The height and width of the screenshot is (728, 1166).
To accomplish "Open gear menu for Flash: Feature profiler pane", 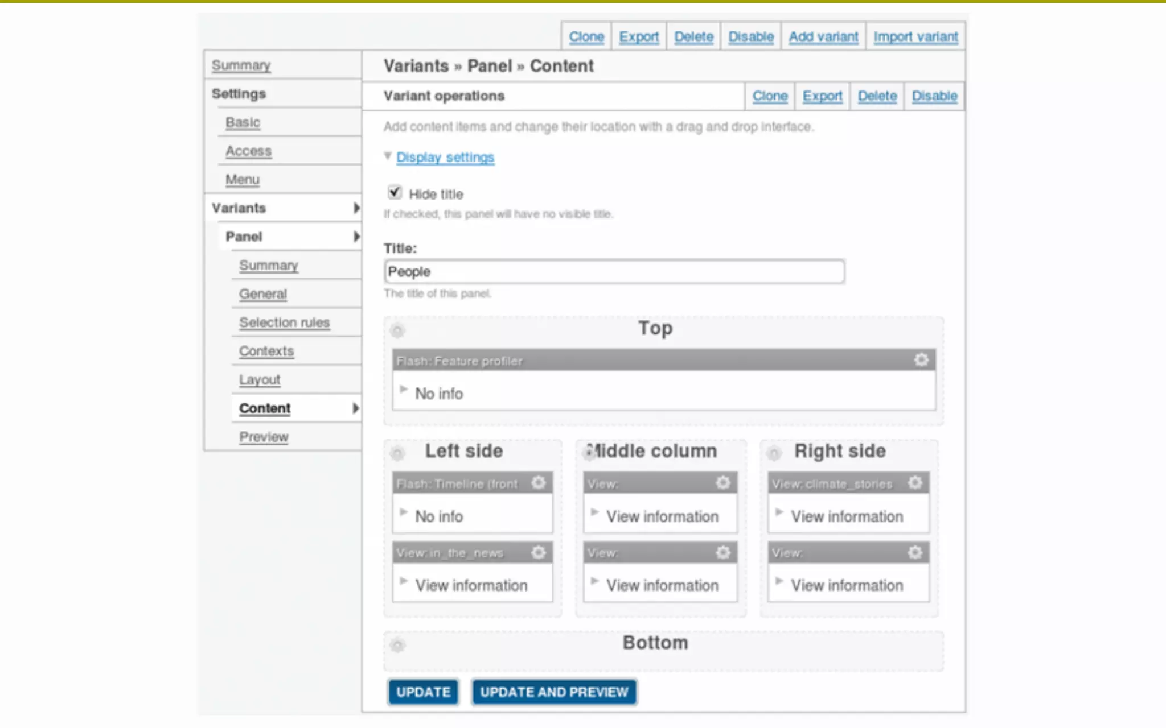I will (921, 360).
